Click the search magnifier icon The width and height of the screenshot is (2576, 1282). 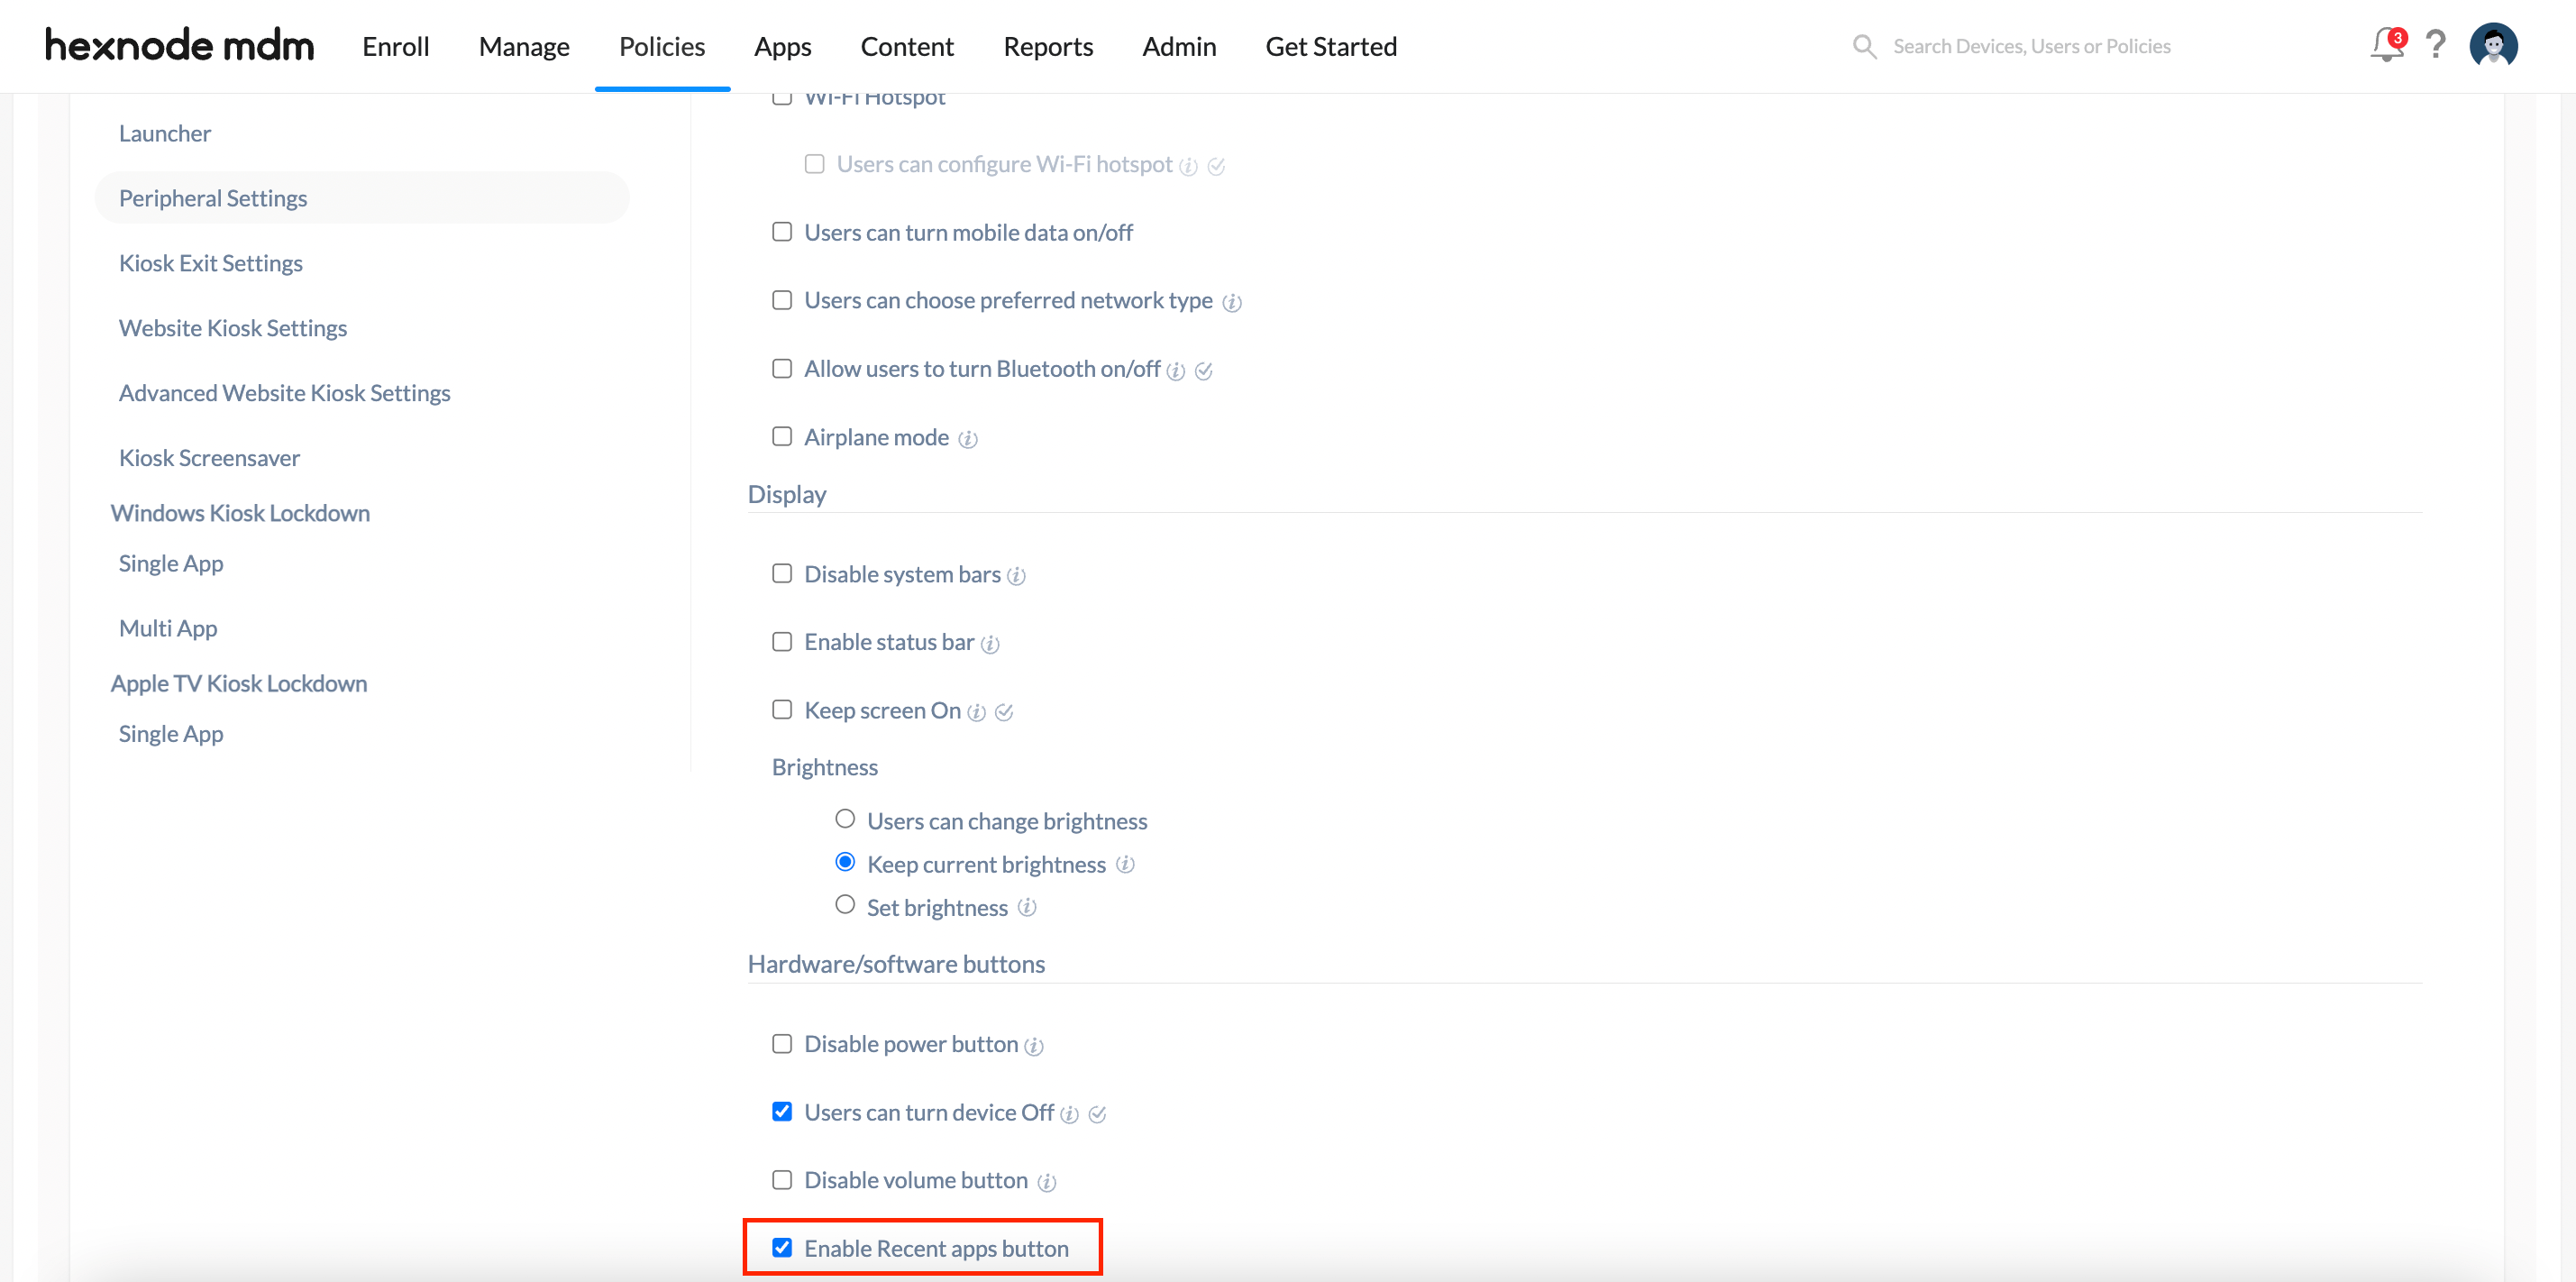pyautogui.click(x=1865, y=46)
